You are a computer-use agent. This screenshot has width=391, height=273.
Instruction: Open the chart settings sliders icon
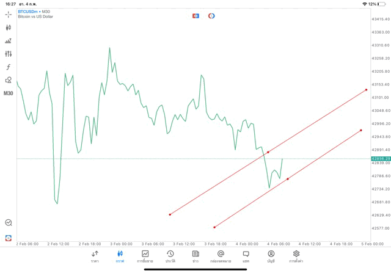click(9, 54)
